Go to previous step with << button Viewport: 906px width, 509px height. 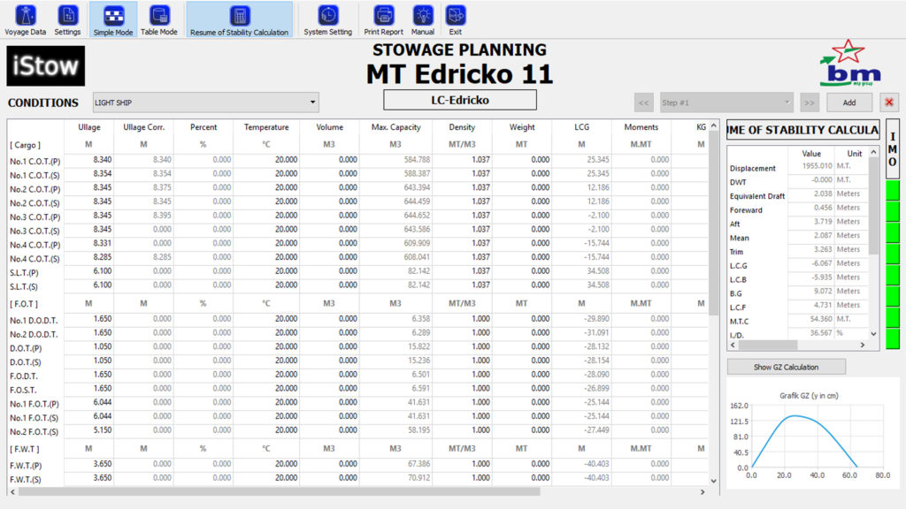point(644,103)
